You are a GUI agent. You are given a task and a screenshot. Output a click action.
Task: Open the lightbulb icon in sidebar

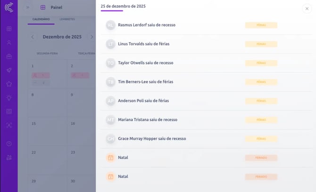(x=9, y=97)
